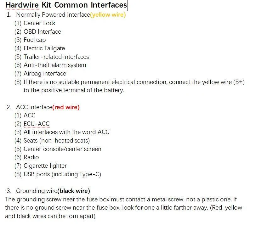Image resolution: width=256 pixels, height=225 pixels.
Task: Click 'USB ports (including Type-C)' line
Action: pyautogui.click(x=62, y=174)
